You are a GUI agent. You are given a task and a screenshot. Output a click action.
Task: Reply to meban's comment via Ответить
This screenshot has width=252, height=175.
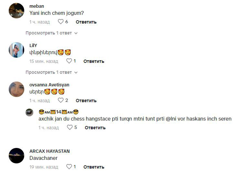coord(86,22)
